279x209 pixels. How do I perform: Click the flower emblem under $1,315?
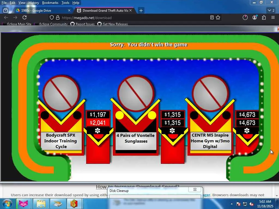tap(172, 131)
